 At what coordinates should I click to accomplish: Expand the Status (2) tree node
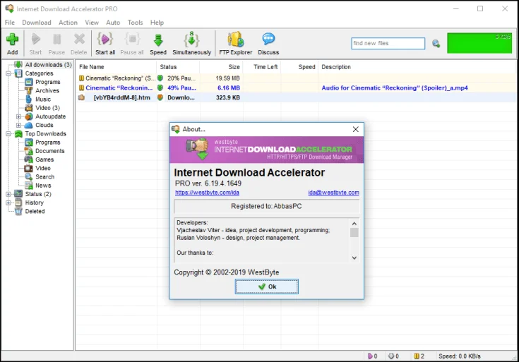8,194
